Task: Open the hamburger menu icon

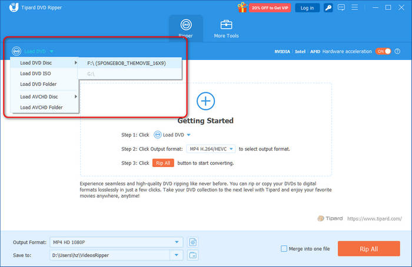Action: 354,7
